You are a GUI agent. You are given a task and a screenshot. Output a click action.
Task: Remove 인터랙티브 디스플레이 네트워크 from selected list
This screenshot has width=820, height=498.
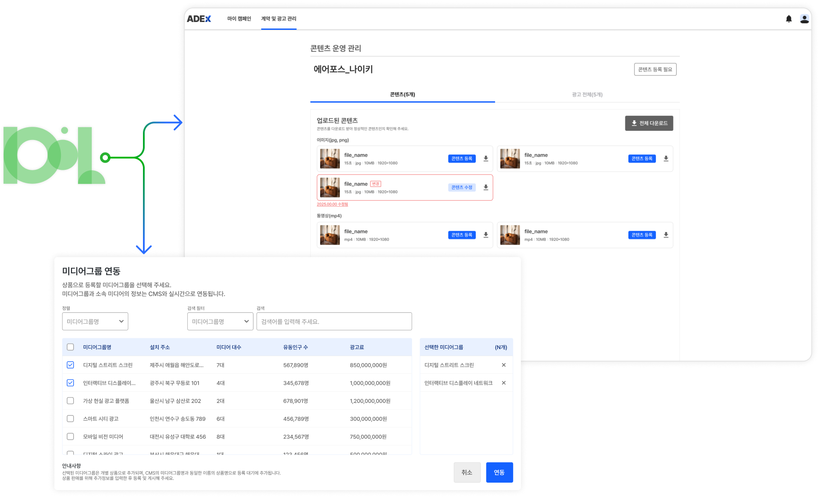click(503, 383)
